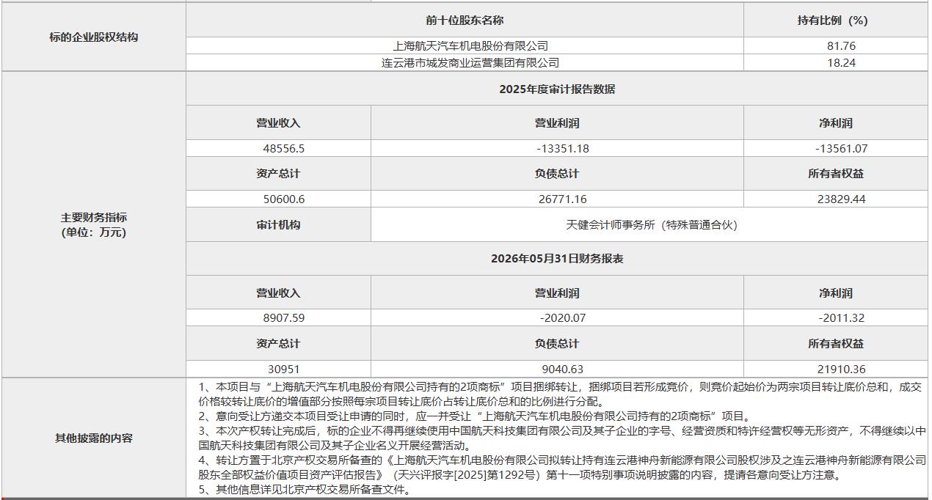Click disclosure item 4 mentioning 天兴评报字[2025]第1292号
Screen dimensions: 932x500
[x=562, y=467]
